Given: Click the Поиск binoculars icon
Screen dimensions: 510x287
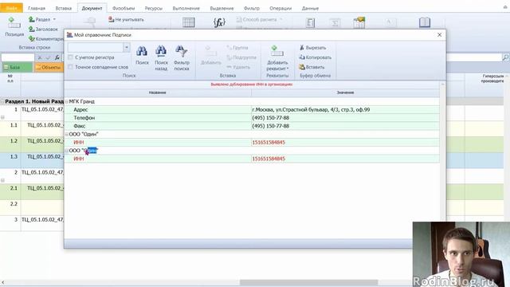Looking at the screenshot, I should tap(142, 51).
